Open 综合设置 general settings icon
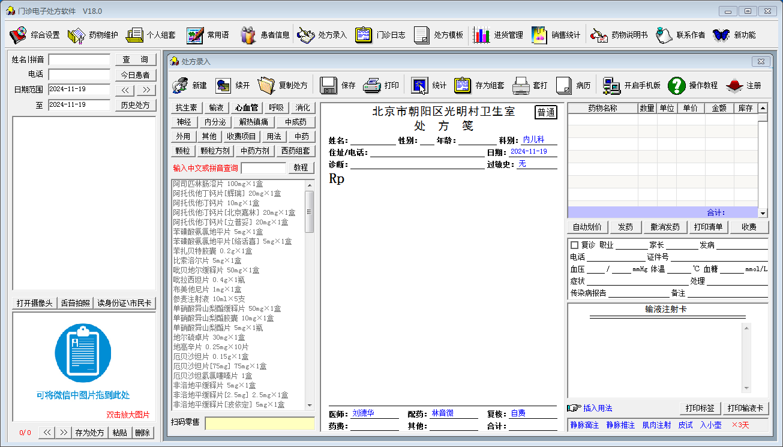 (x=19, y=35)
